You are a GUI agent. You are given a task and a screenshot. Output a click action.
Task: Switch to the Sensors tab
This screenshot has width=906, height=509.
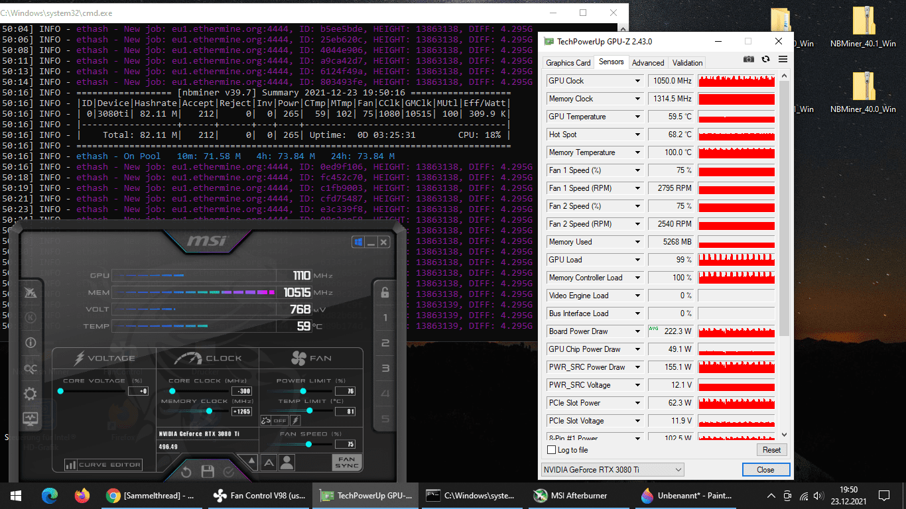pyautogui.click(x=611, y=62)
